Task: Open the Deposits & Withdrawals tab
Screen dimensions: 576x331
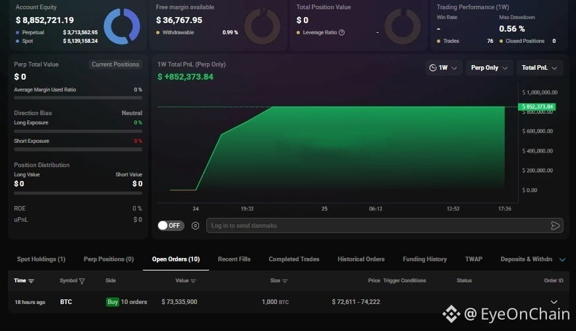Action: coord(526,259)
